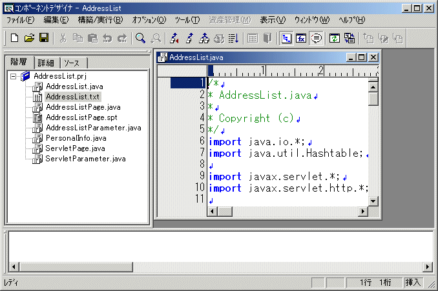Select ServletPage.java in the tree
Screen dimensions: 438x291
[x=75, y=148]
